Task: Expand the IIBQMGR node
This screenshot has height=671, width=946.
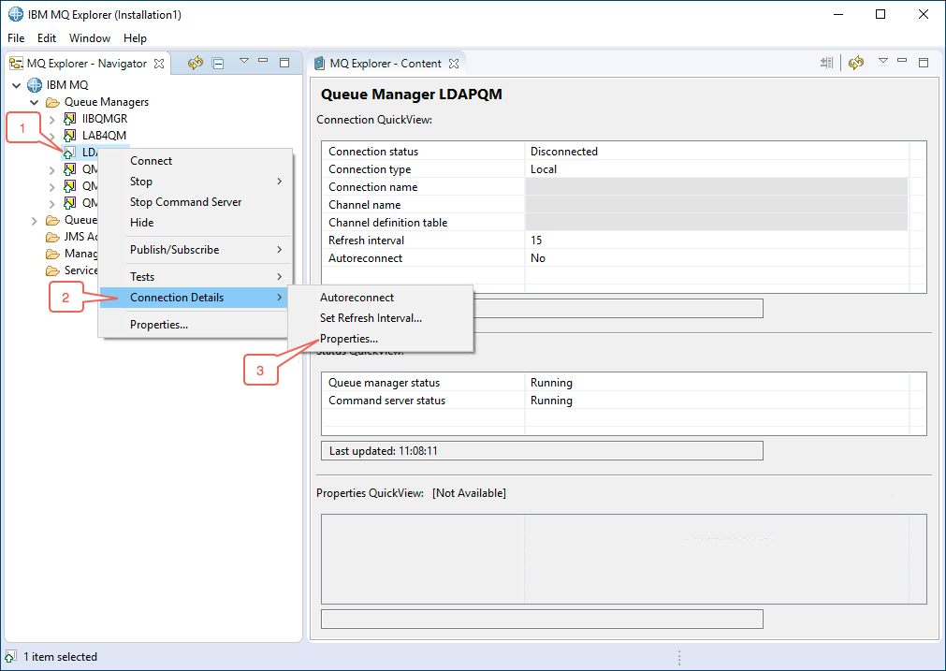Action: (x=51, y=120)
